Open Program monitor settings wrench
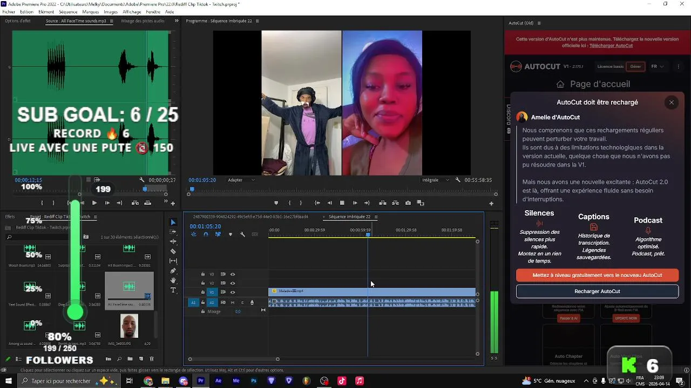Viewport: 691px width, 388px height. pyautogui.click(x=458, y=180)
